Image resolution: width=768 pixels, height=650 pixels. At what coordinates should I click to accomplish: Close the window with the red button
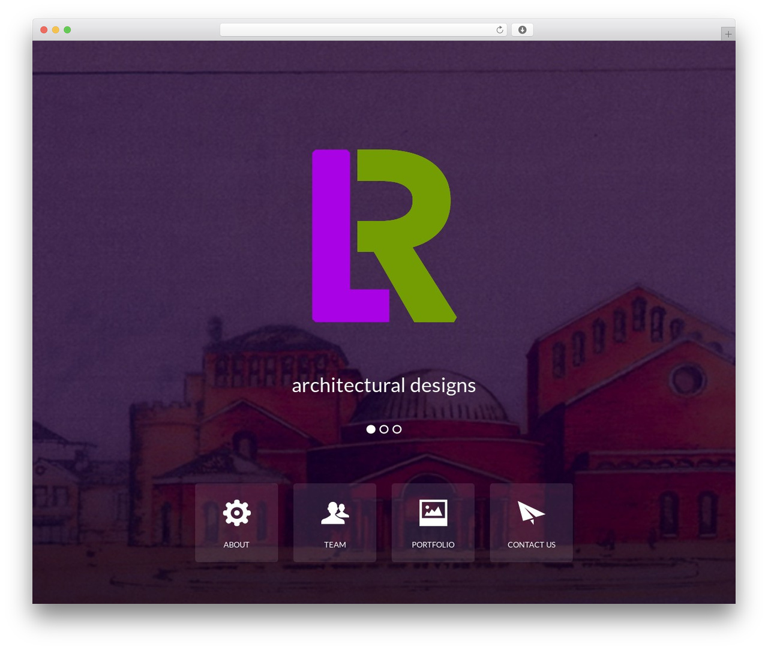[x=44, y=30]
